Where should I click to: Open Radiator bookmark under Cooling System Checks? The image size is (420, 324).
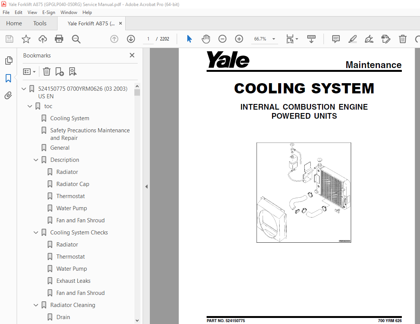(67, 245)
